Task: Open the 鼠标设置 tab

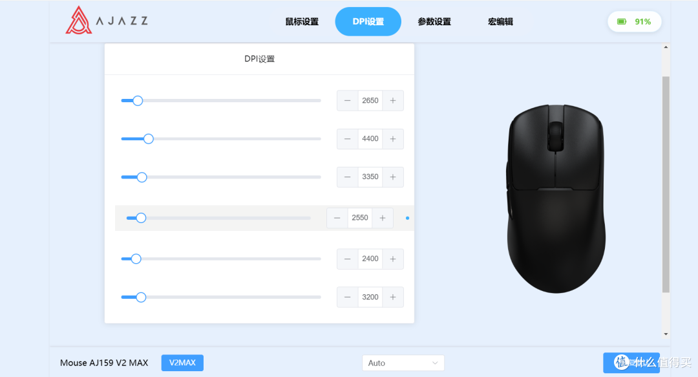Action: [302, 21]
